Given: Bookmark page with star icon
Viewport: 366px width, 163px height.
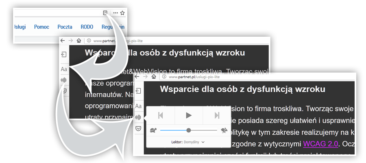Looking at the screenshot, I should pyautogui.click(x=122, y=13).
